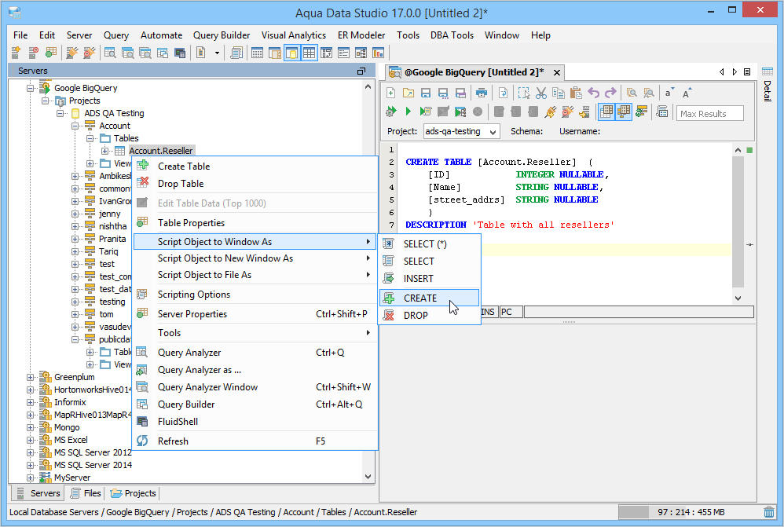
Task: Paste from clipboard using paste icon
Action: point(576,93)
